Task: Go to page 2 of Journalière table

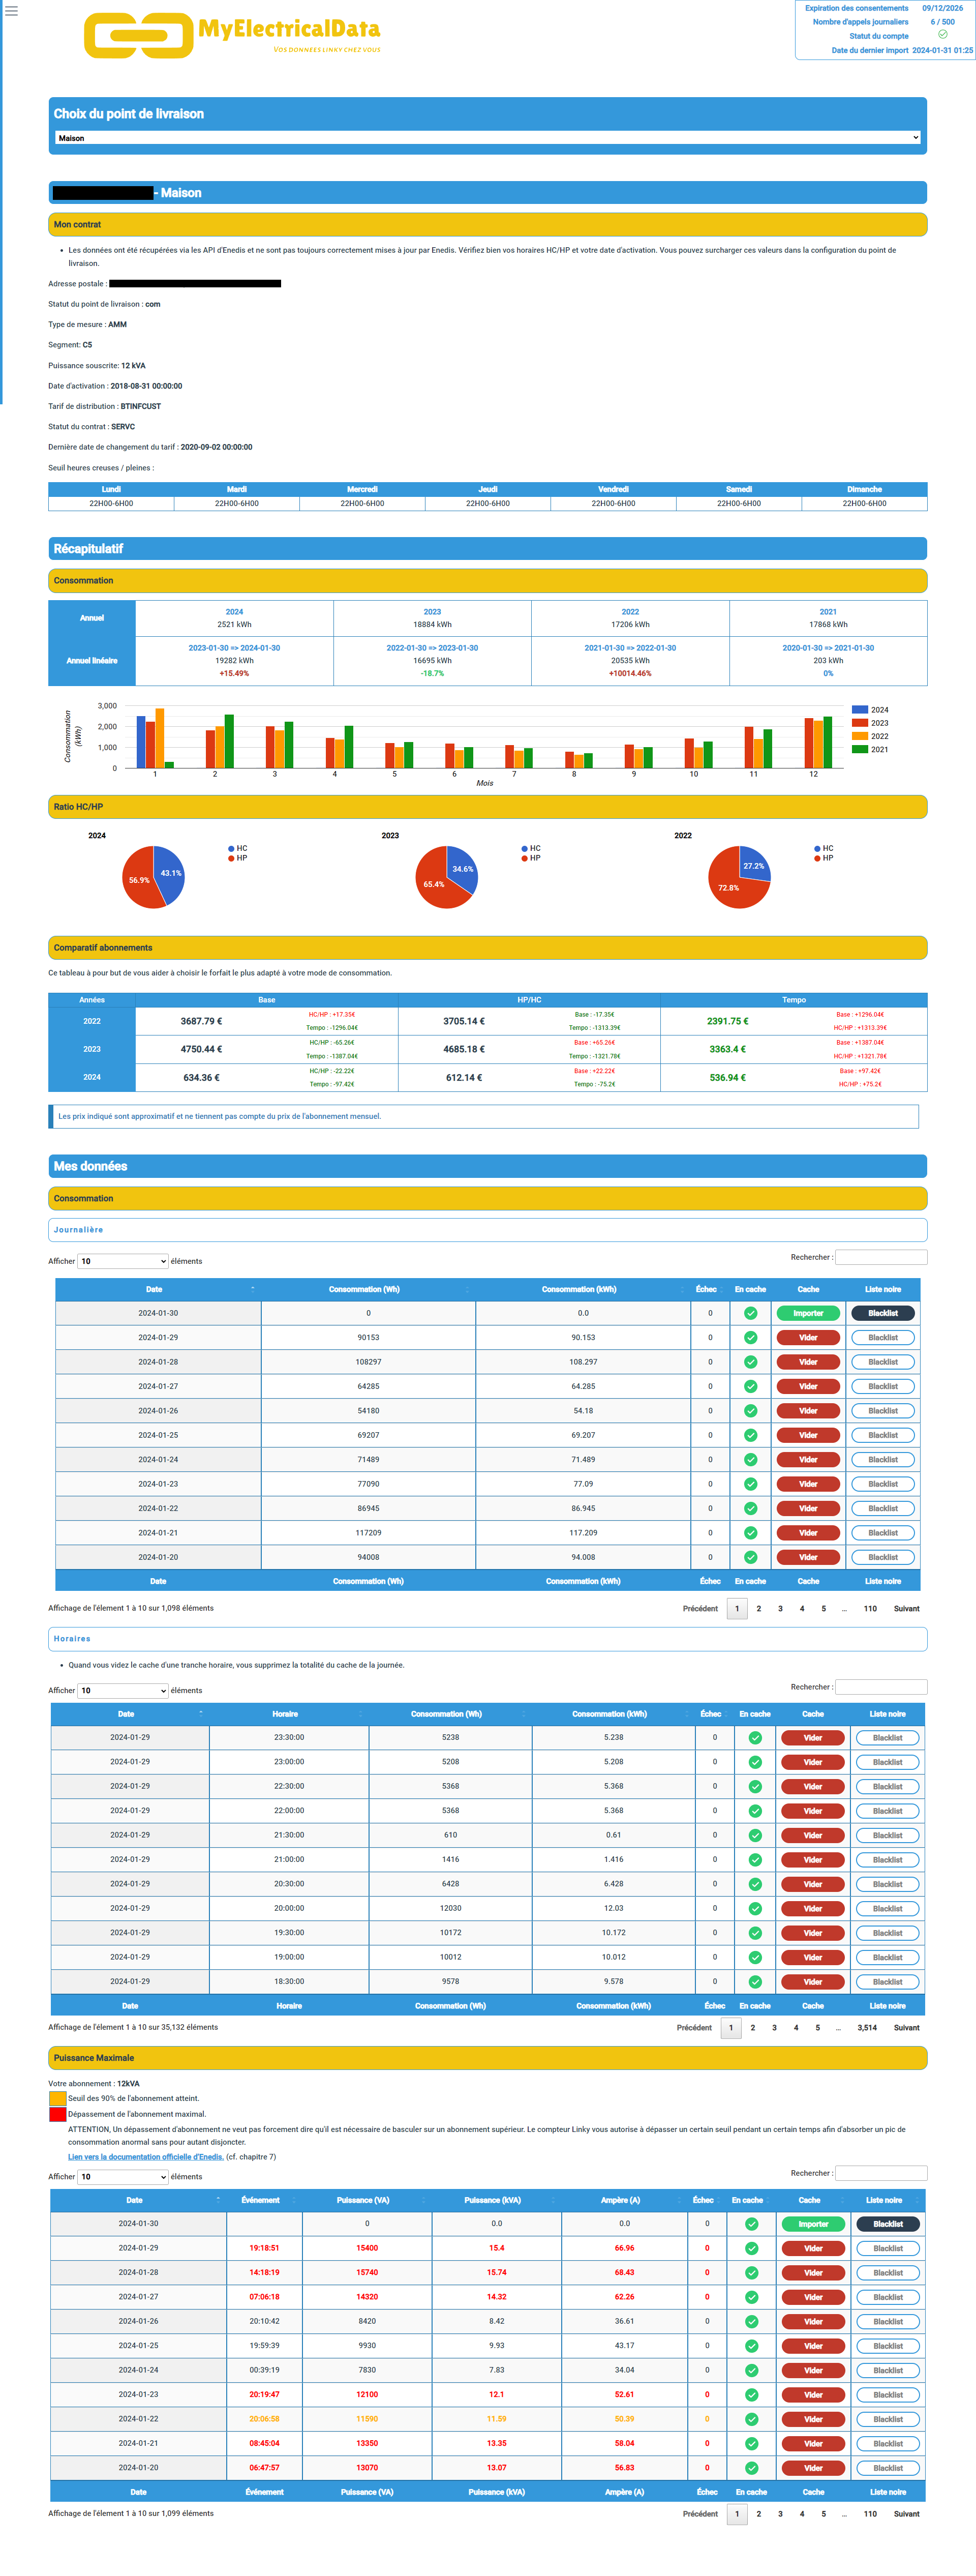Action: (759, 1609)
